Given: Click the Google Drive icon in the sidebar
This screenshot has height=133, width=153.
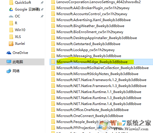Looking at the screenshot, I should tap(11, 9).
